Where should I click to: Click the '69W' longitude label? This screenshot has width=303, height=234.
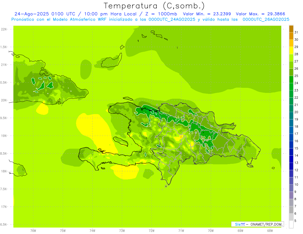[240, 231]
